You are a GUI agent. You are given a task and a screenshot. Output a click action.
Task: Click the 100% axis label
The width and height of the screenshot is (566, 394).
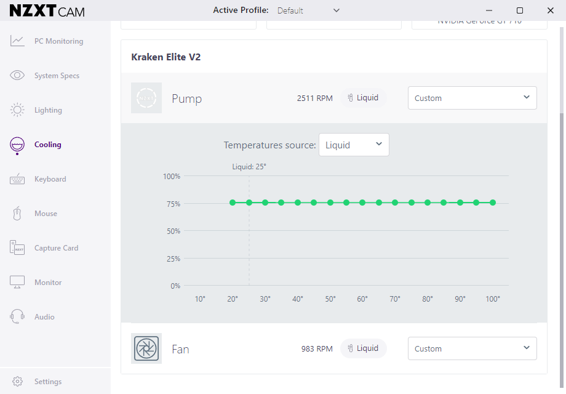point(172,176)
